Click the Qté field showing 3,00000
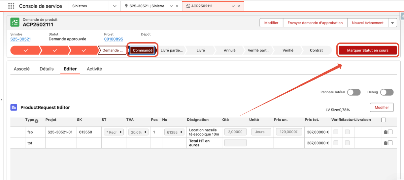The image size is (404, 180). [235, 132]
